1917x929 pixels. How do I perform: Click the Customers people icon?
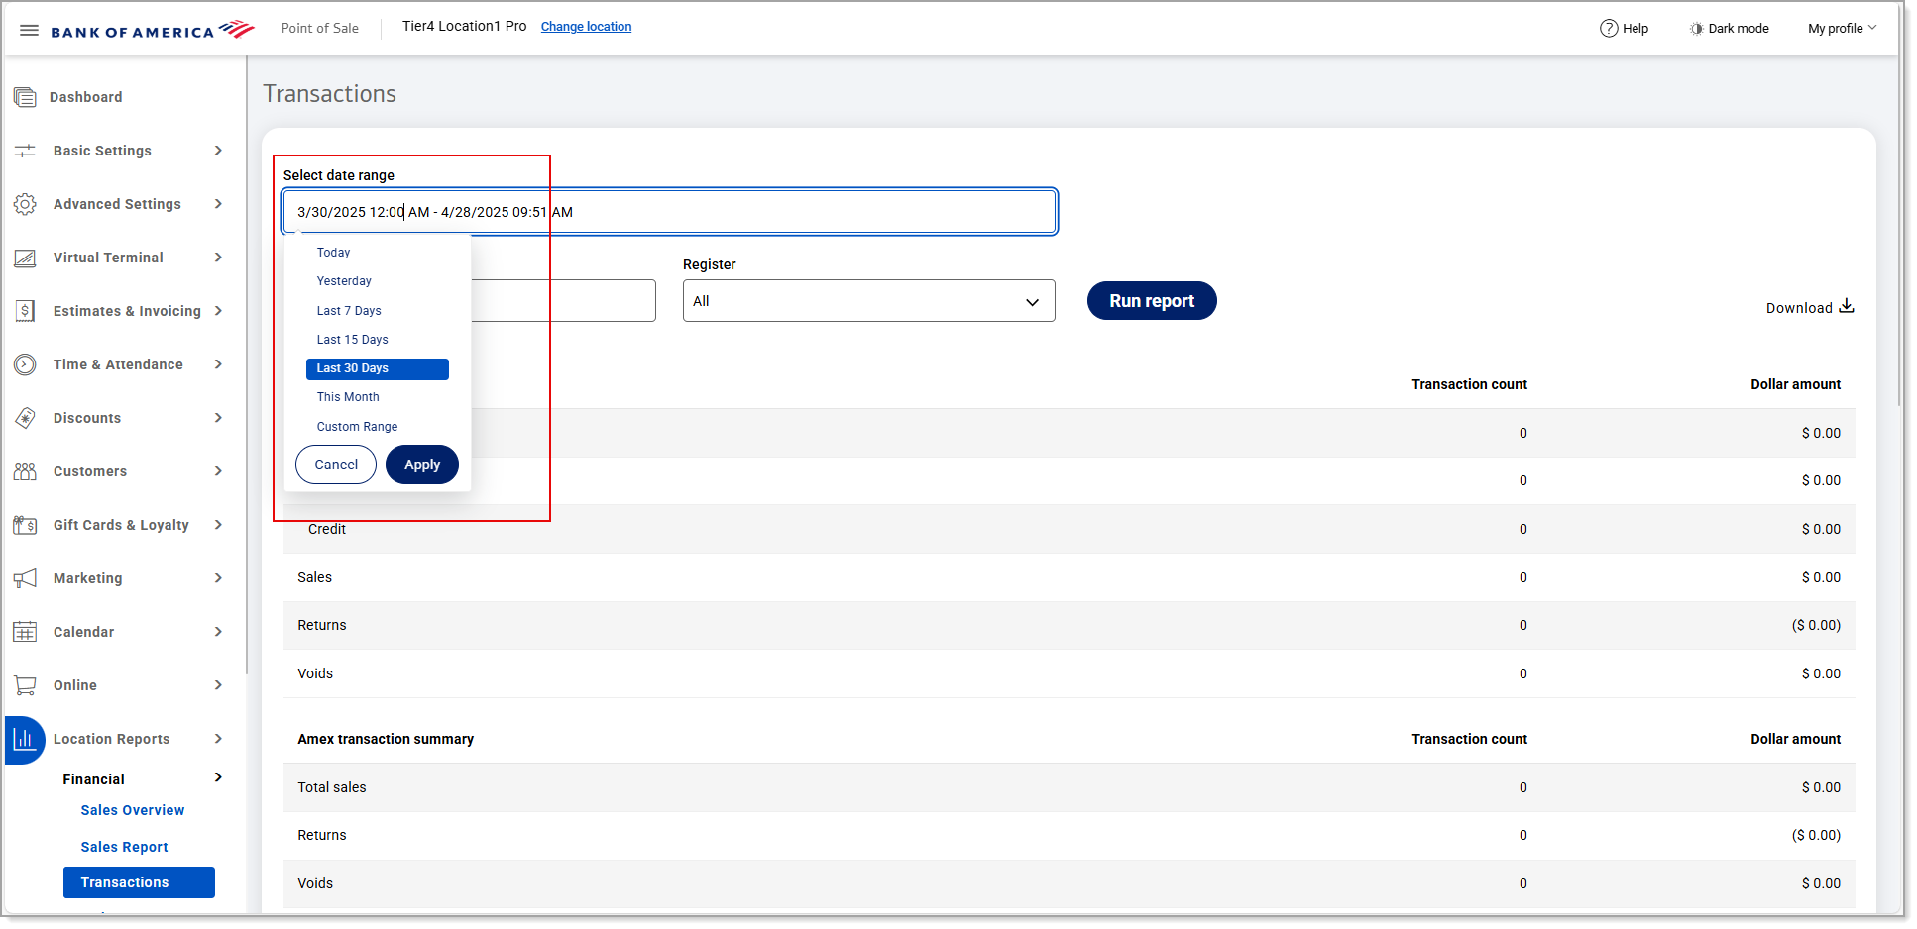[x=25, y=471]
